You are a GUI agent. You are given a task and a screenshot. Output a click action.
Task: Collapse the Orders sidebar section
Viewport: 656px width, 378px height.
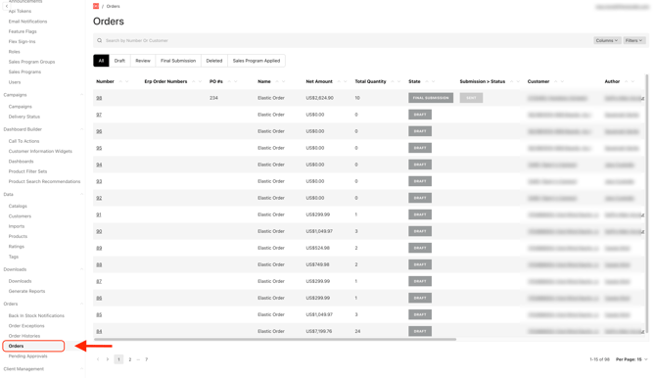pyautogui.click(x=81, y=304)
